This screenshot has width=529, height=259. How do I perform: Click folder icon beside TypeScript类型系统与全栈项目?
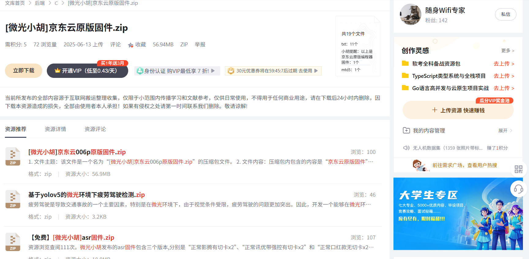405,75
